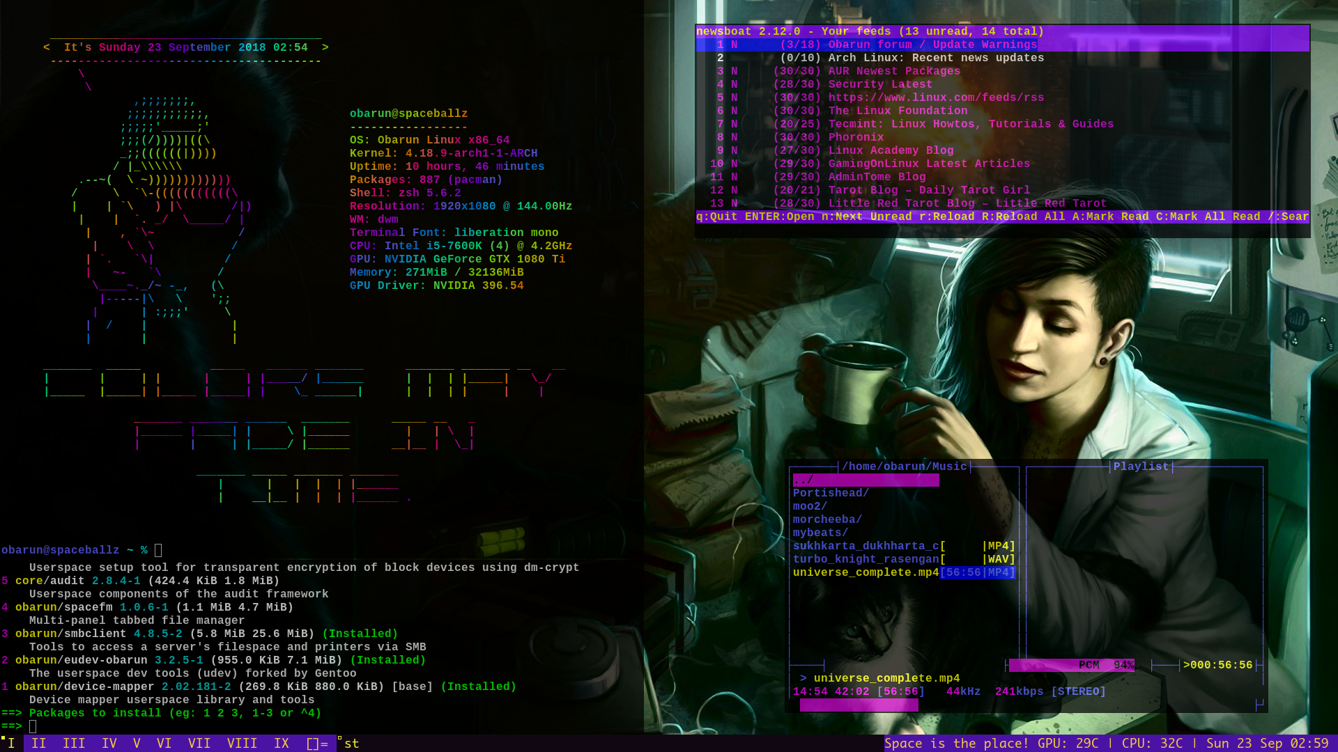Open mybeats/ folder in music browser
Image resolution: width=1338 pixels, height=752 pixels.
pyautogui.click(x=820, y=533)
